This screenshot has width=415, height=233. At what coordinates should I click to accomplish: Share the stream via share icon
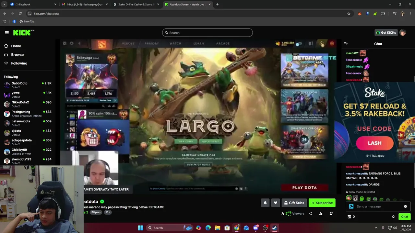(310, 214)
